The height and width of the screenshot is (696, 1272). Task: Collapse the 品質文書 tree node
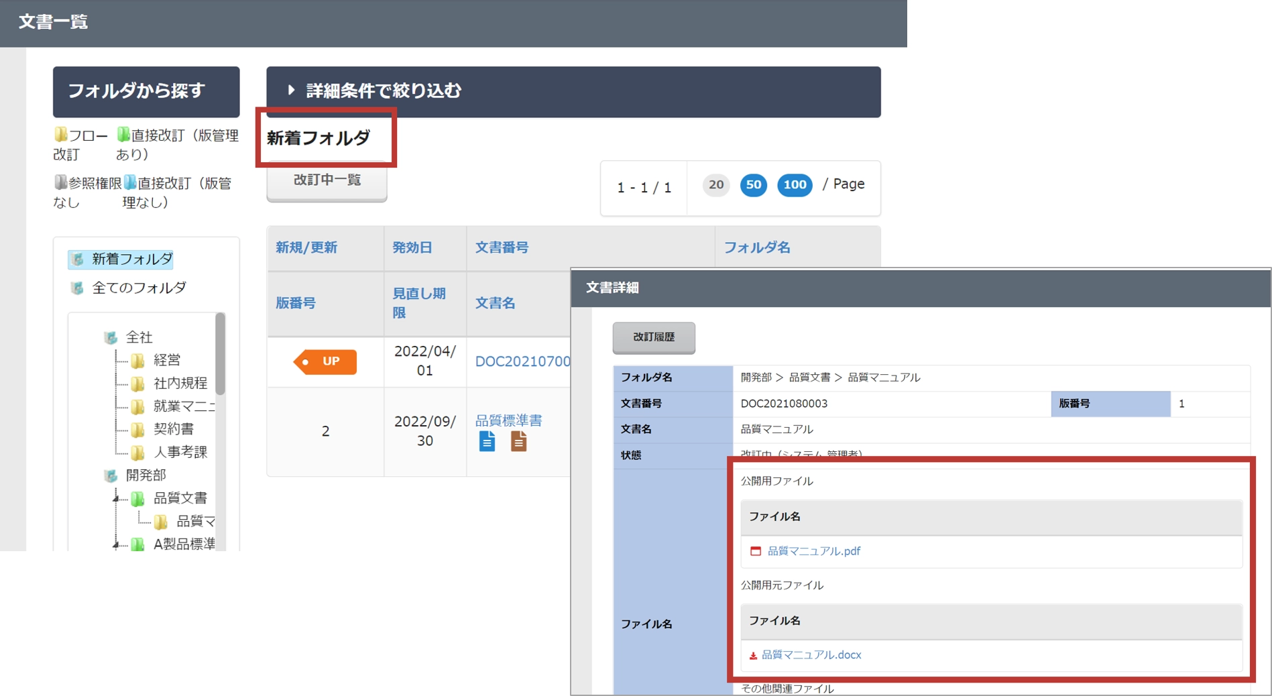116,498
